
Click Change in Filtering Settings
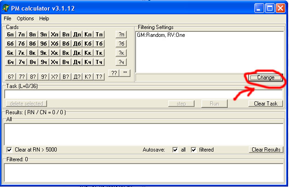click(x=265, y=77)
